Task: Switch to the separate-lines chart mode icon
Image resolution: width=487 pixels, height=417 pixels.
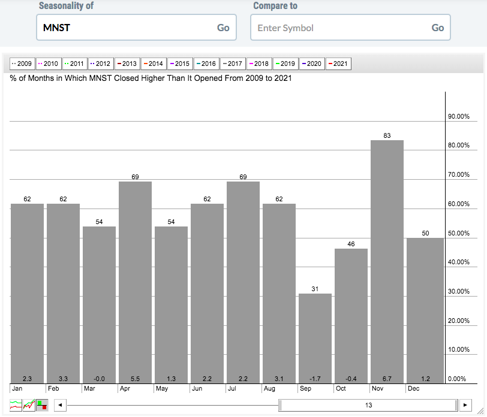Action: coord(16,406)
